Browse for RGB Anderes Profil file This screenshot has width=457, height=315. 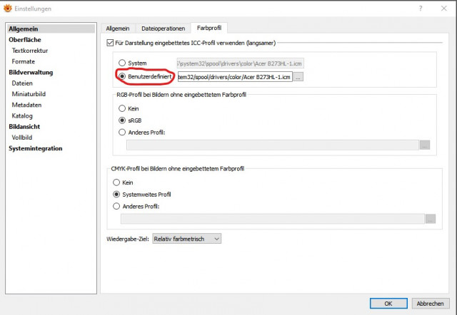pyautogui.click(x=425, y=145)
